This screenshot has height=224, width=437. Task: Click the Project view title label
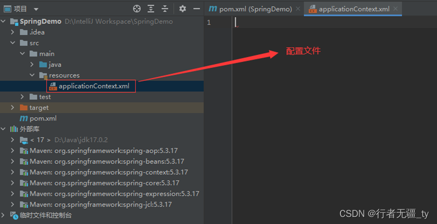coord(20,9)
